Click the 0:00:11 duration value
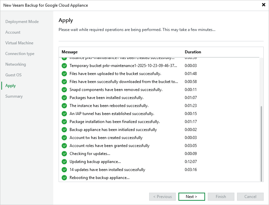The height and width of the screenshot is (205, 269). click(191, 90)
